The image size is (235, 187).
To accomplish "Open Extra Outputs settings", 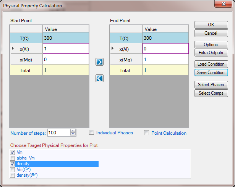I will click(x=211, y=53).
